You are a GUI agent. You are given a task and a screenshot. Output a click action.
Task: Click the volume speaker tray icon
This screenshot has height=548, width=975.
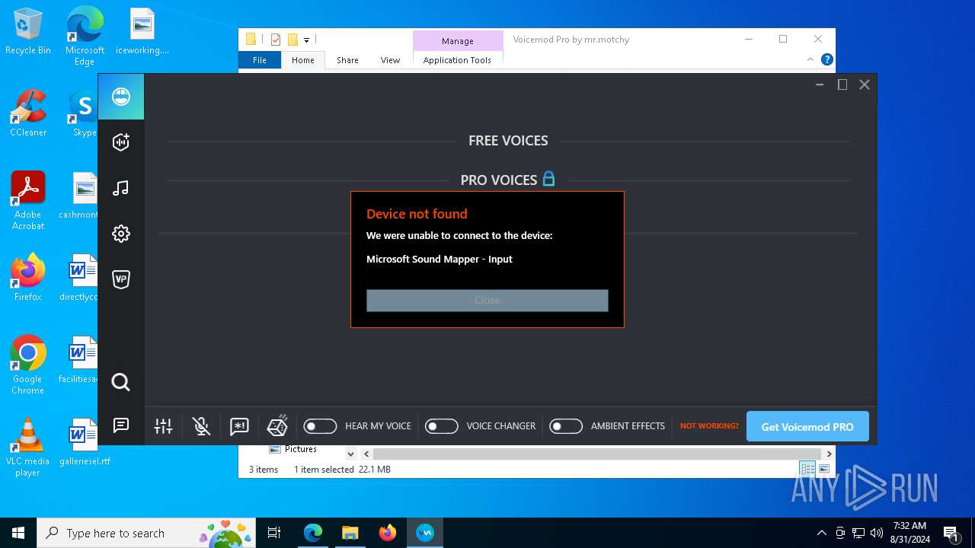tap(877, 533)
